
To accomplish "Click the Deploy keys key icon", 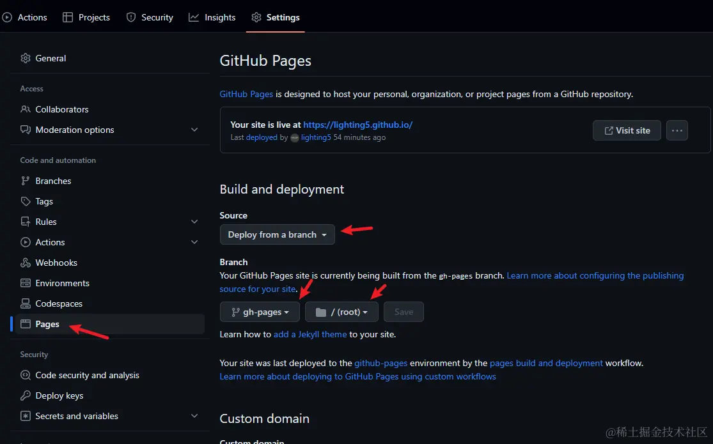I will point(26,395).
